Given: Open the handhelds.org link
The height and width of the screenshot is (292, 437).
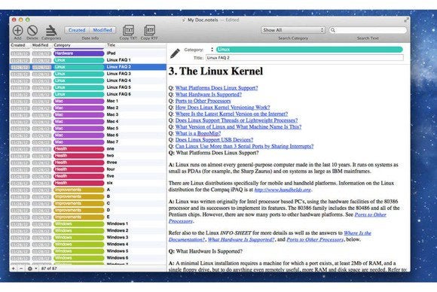Looking at the screenshot, I should click(x=283, y=190).
